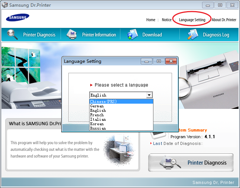The image size is (240, 188).
Task: Open About Dr.Printer link
Action: pos(224,20)
